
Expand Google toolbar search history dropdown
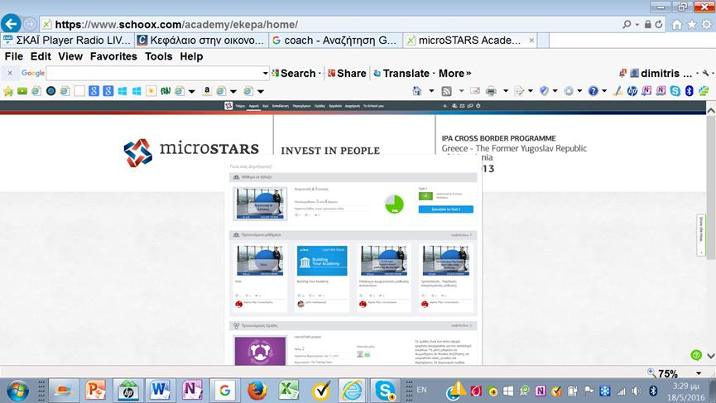[265, 73]
